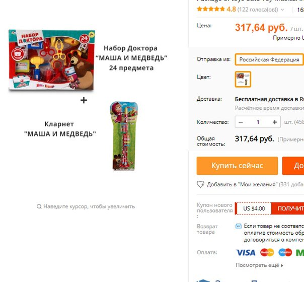
Task: Click the quantity input field
Action: point(258,122)
